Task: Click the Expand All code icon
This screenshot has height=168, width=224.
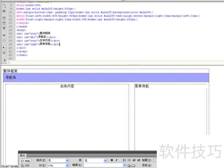Action: coord(4,28)
